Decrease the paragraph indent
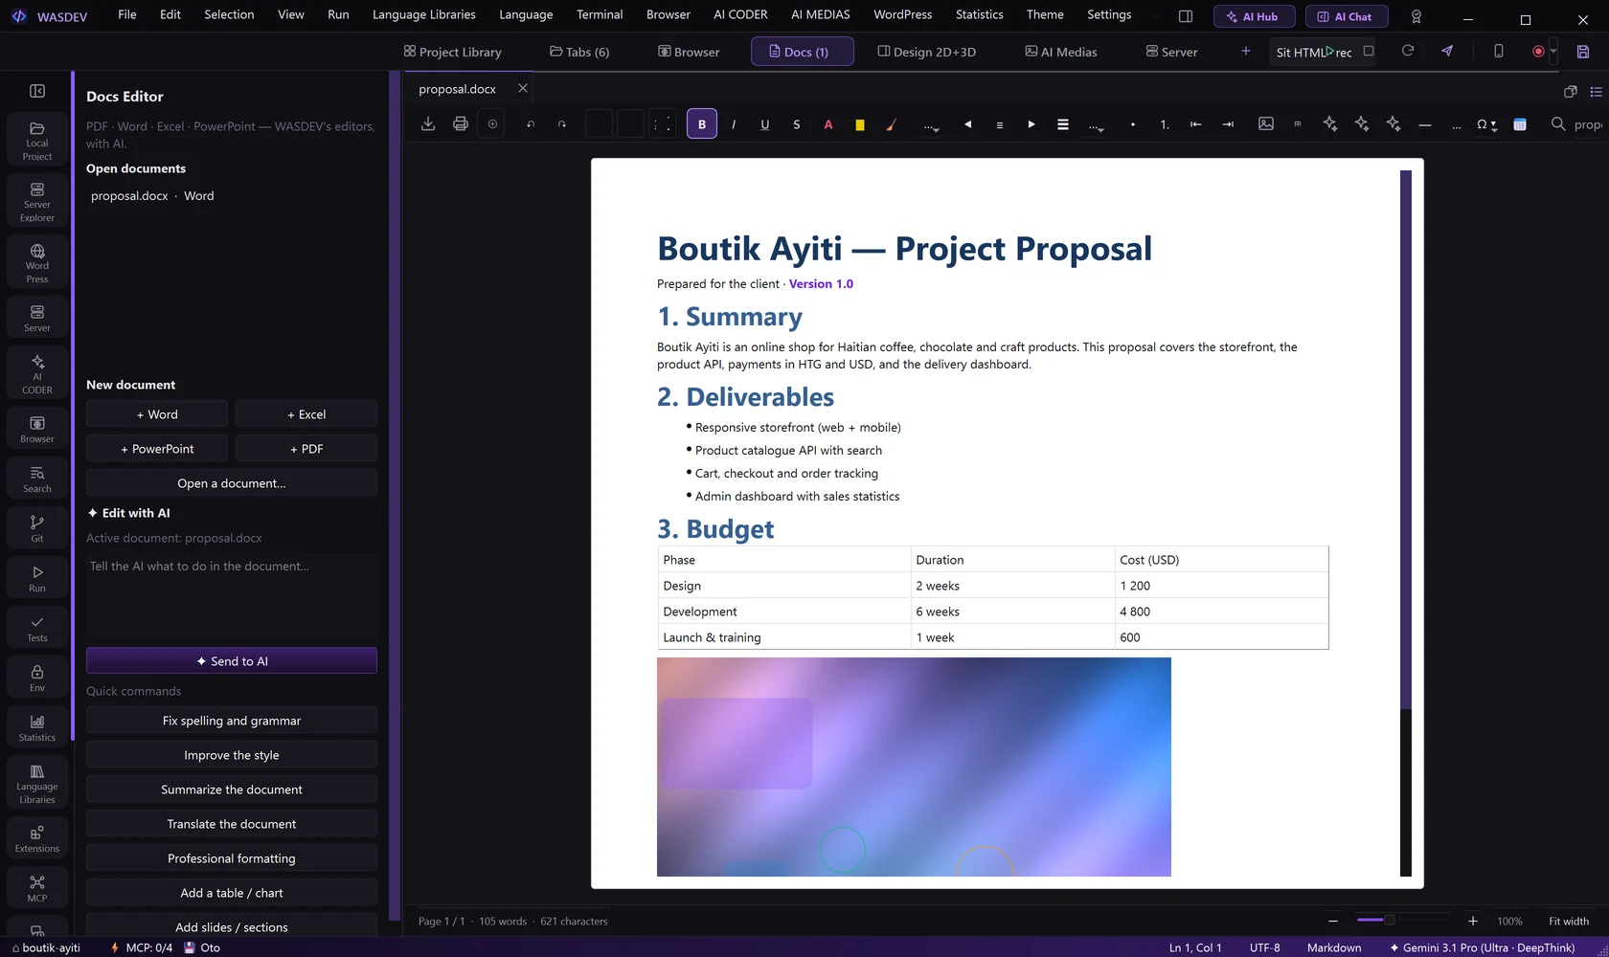The height and width of the screenshot is (957, 1609). tap(1196, 124)
